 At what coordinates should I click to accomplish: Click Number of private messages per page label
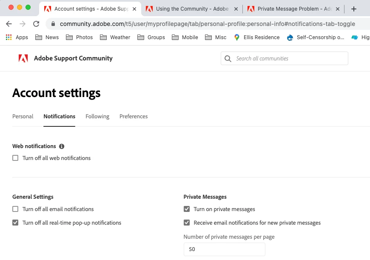(x=229, y=237)
